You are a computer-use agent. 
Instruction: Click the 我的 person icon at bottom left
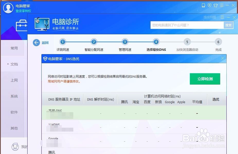click(x=15, y=147)
